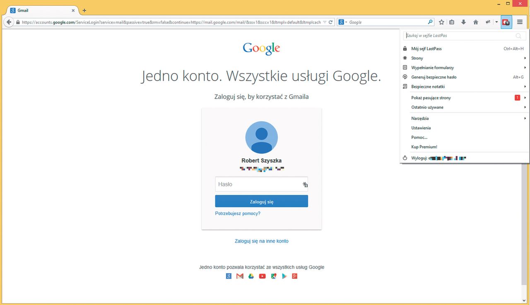
Task: Show bookmarks list icon in the toolbar
Action: [452, 22]
